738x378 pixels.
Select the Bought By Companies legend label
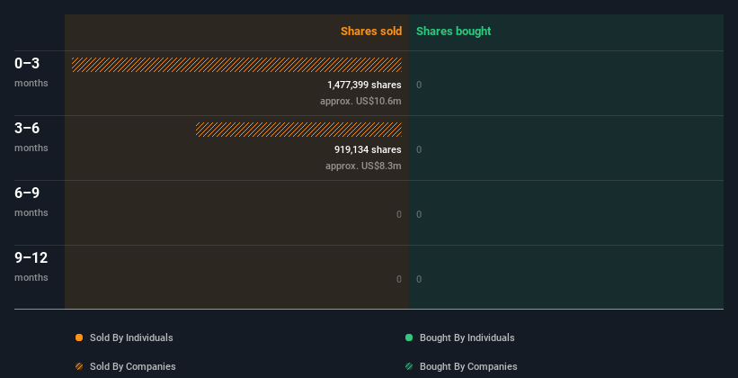point(468,366)
